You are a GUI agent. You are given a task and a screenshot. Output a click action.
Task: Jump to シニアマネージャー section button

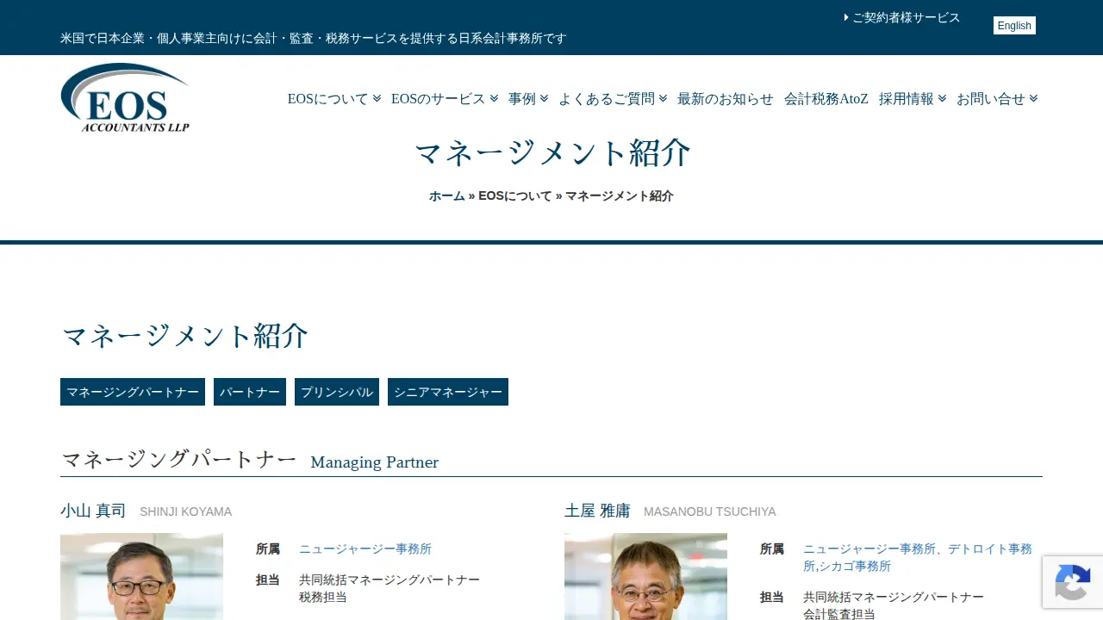click(448, 392)
